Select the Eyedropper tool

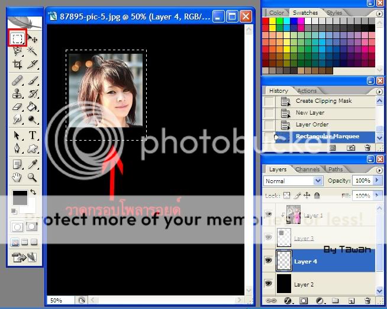pos(33,164)
